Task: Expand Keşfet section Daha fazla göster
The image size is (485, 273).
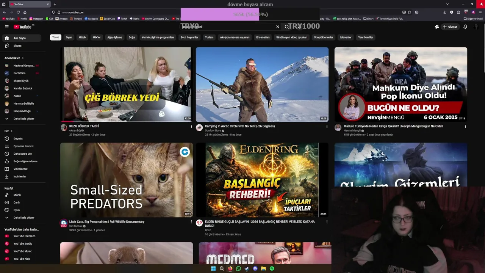Action: click(x=22, y=218)
